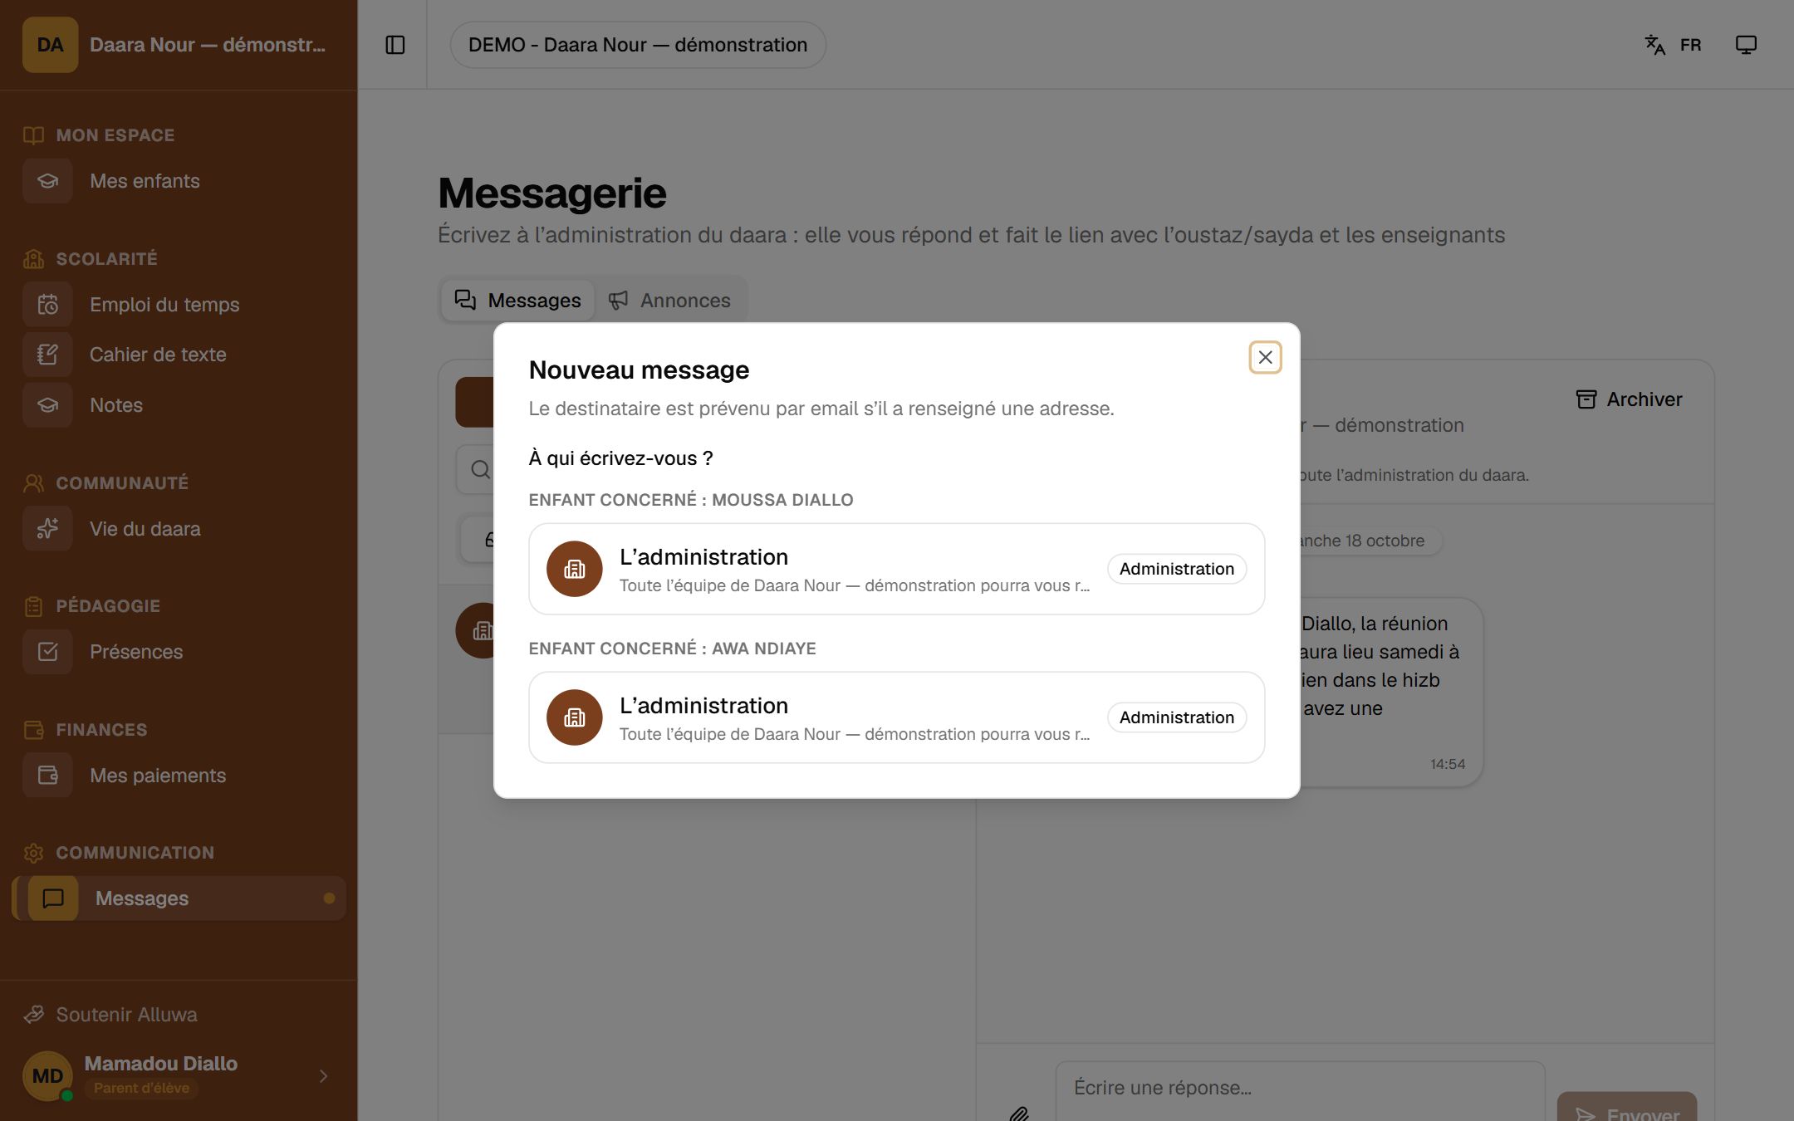Click the paperclip attachment icon

tap(1019, 1114)
